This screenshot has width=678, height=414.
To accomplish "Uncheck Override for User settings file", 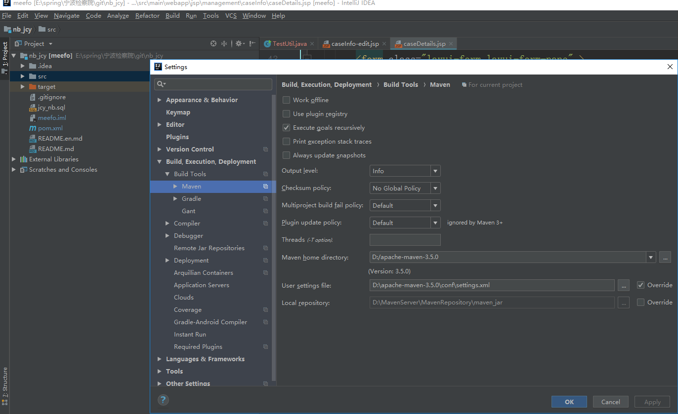I will coord(640,285).
